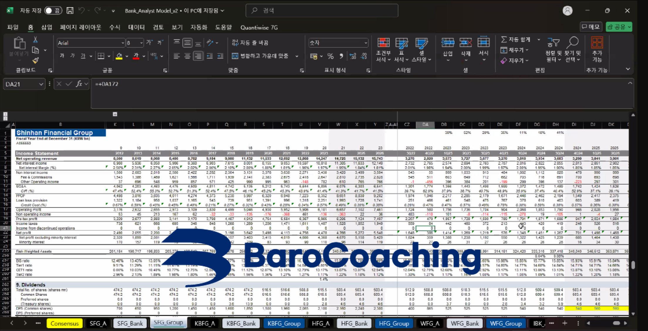Click the format painter brush icon
Viewport: 648px width, 331px height.
click(36, 60)
